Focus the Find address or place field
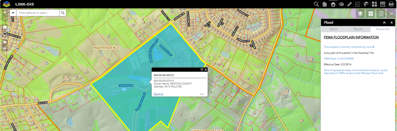The height and width of the screenshot is (131, 397). pos(38,13)
